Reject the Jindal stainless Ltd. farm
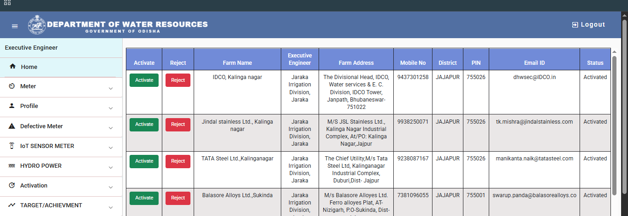This screenshot has width=628, height=216. pos(178,125)
